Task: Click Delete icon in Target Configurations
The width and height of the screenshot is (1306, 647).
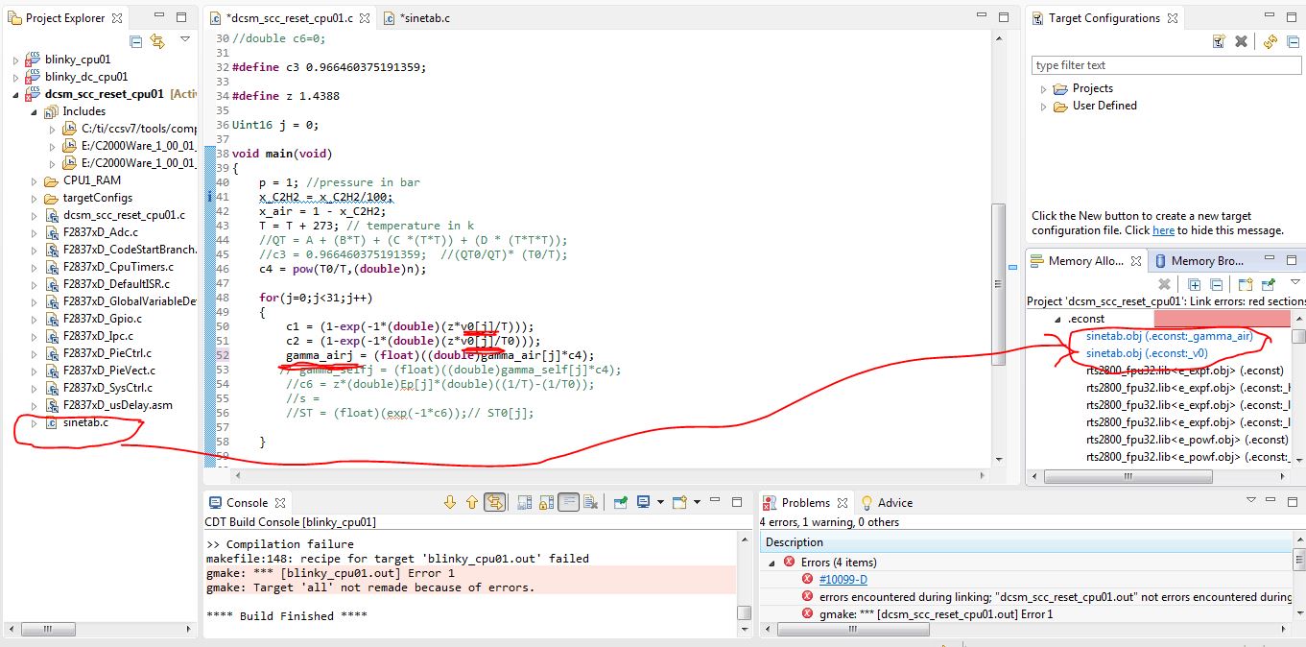Action: pyautogui.click(x=1241, y=41)
